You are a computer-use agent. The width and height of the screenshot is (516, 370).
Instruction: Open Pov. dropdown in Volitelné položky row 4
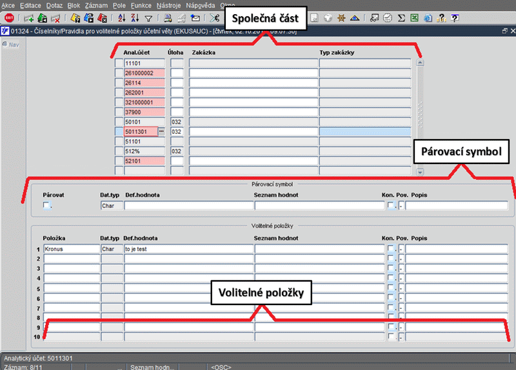click(401, 279)
